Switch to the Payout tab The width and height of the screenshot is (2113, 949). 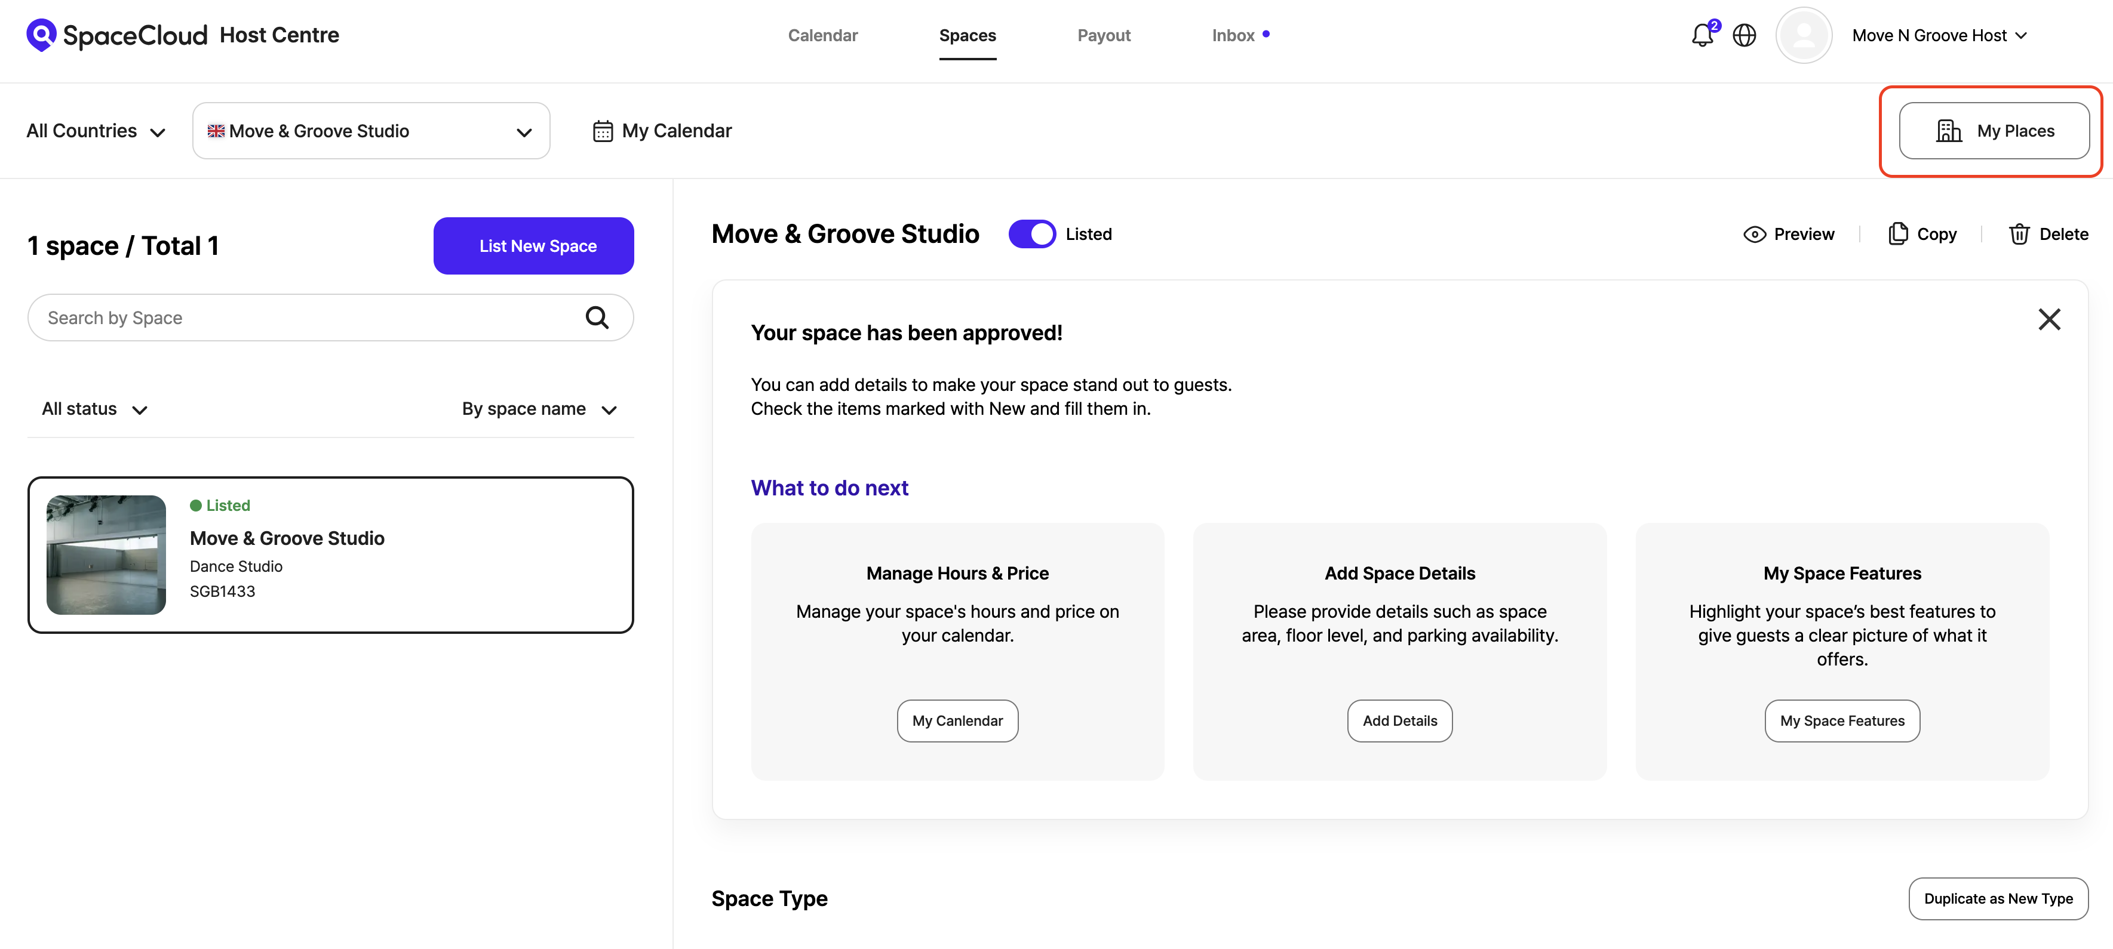(1103, 35)
